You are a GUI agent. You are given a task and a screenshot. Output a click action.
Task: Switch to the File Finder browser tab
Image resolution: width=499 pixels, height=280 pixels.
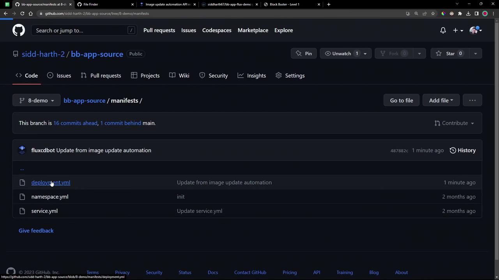pos(104,4)
